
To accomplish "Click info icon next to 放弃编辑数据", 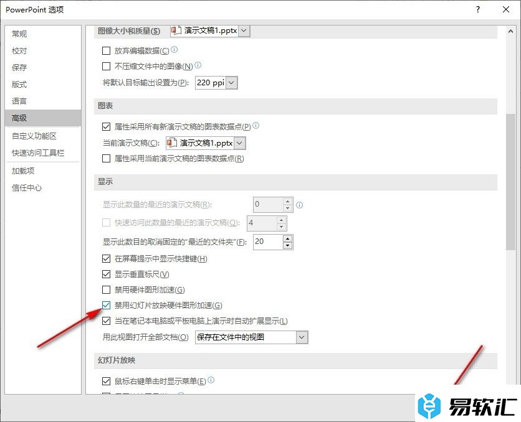I will (174, 50).
